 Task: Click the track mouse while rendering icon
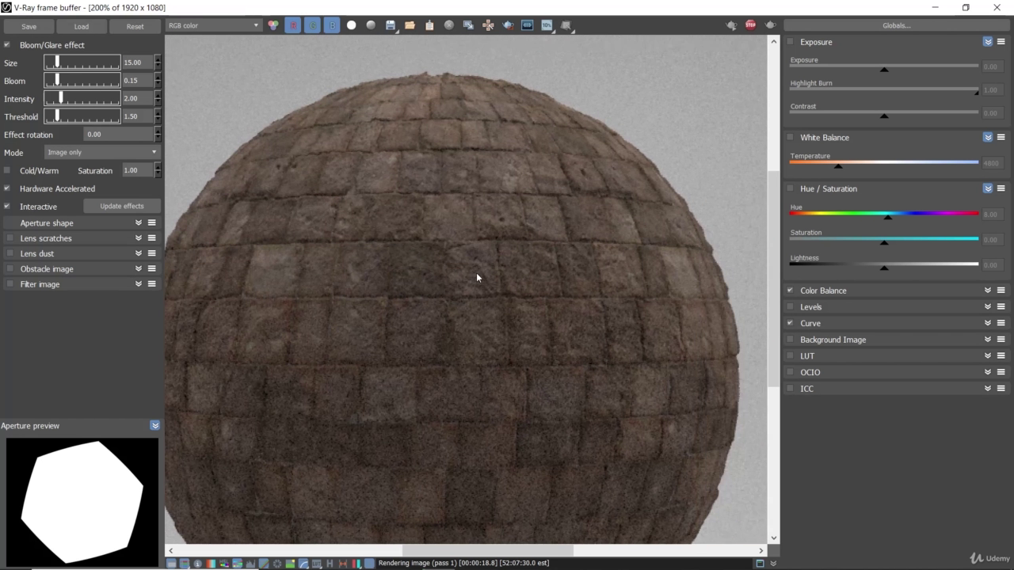(488, 25)
